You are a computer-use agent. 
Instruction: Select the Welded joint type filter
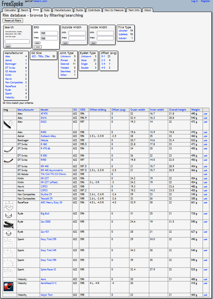pos(64,68)
